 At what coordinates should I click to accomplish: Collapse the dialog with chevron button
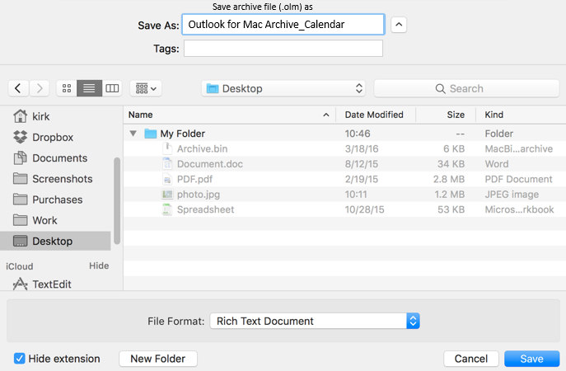pos(399,25)
